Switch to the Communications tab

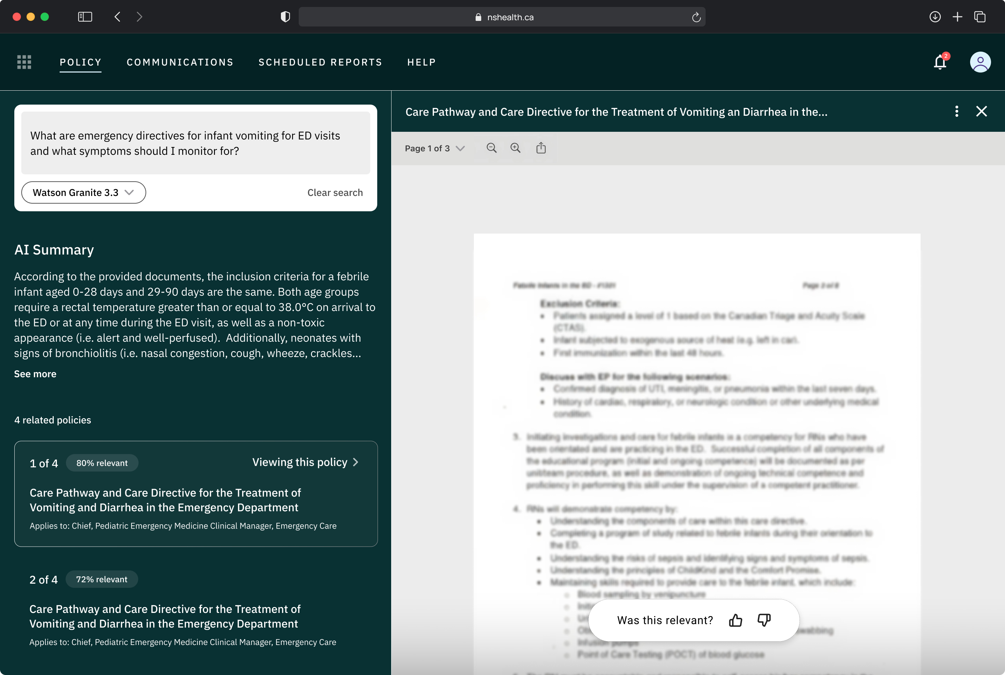(x=180, y=62)
